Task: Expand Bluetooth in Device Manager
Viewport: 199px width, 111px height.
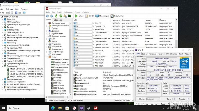Action: pyautogui.click(x=2, y=20)
